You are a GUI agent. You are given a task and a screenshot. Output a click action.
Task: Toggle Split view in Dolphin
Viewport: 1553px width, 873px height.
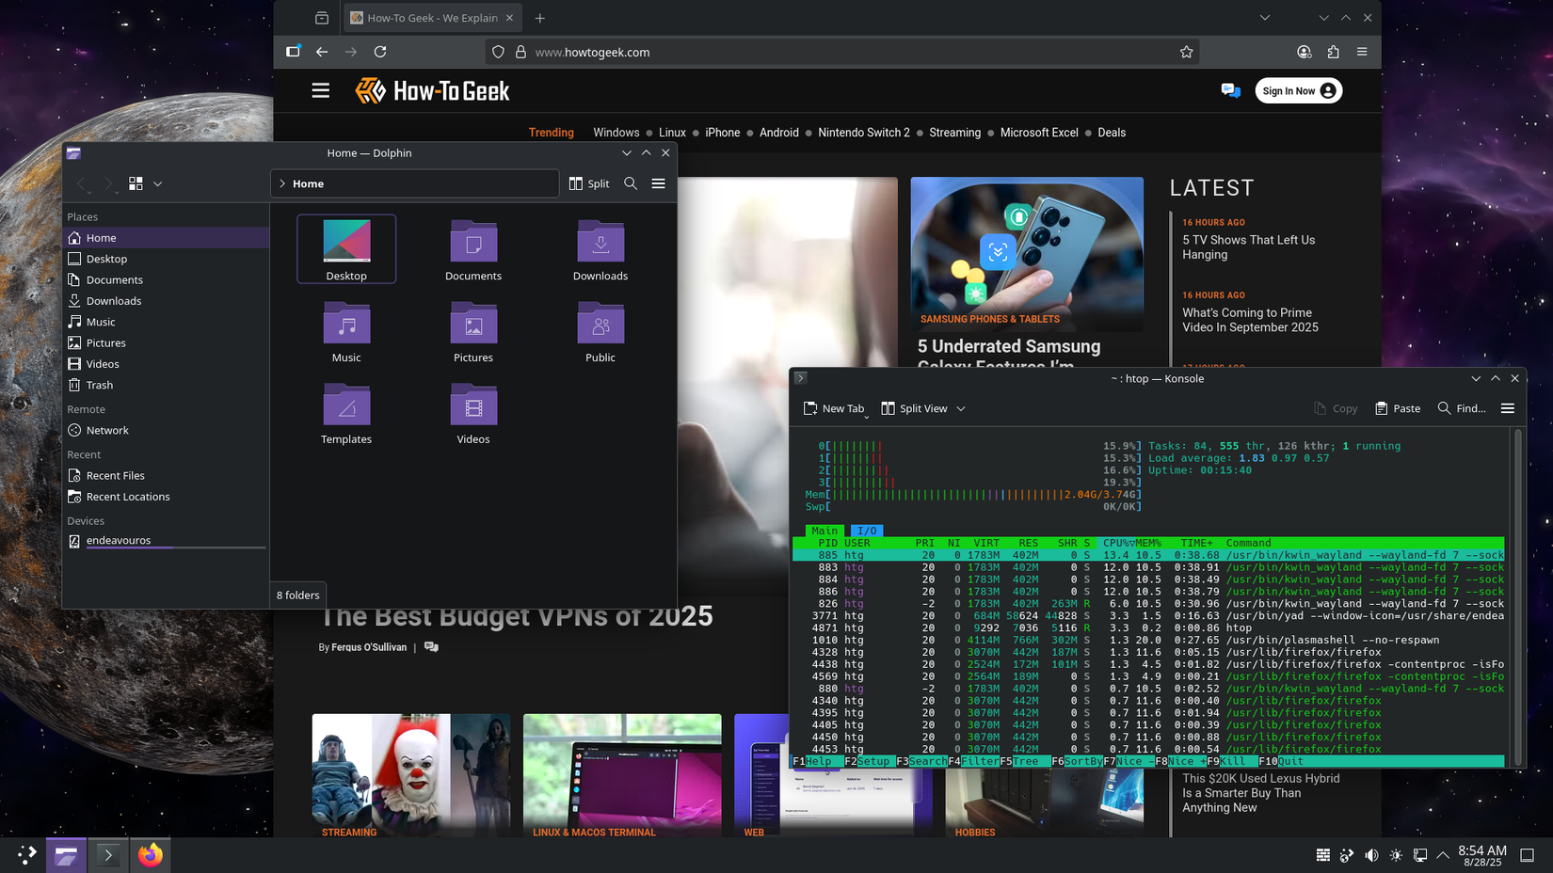[589, 183]
